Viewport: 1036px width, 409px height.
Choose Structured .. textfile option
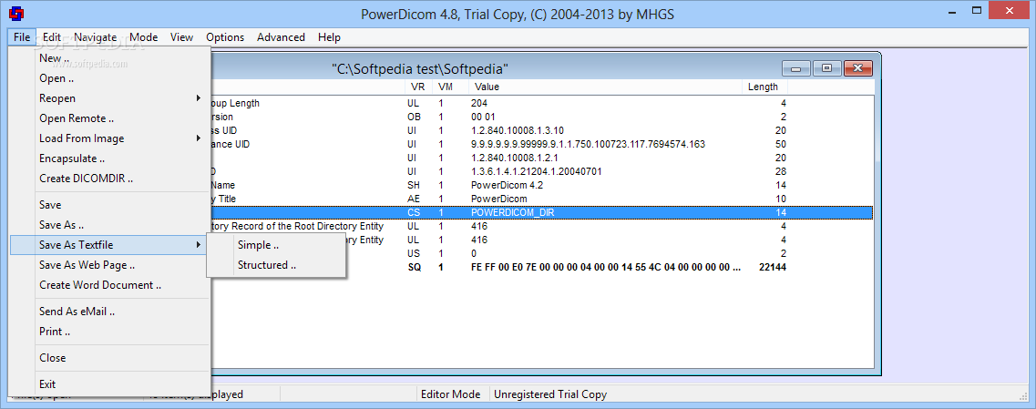pos(276,265)
